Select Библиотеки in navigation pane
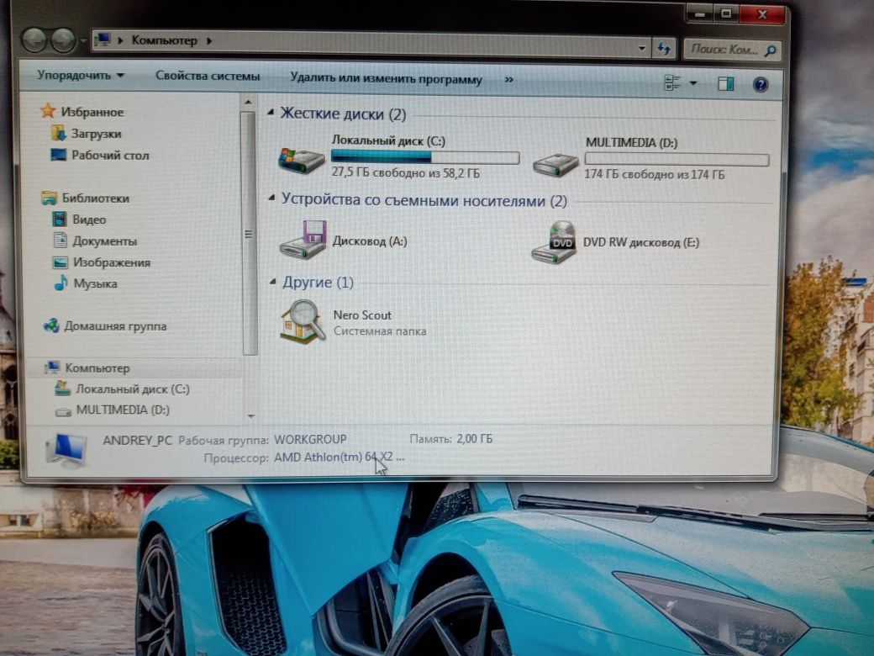Screen dimensions: 874x656 pos(95,198)
